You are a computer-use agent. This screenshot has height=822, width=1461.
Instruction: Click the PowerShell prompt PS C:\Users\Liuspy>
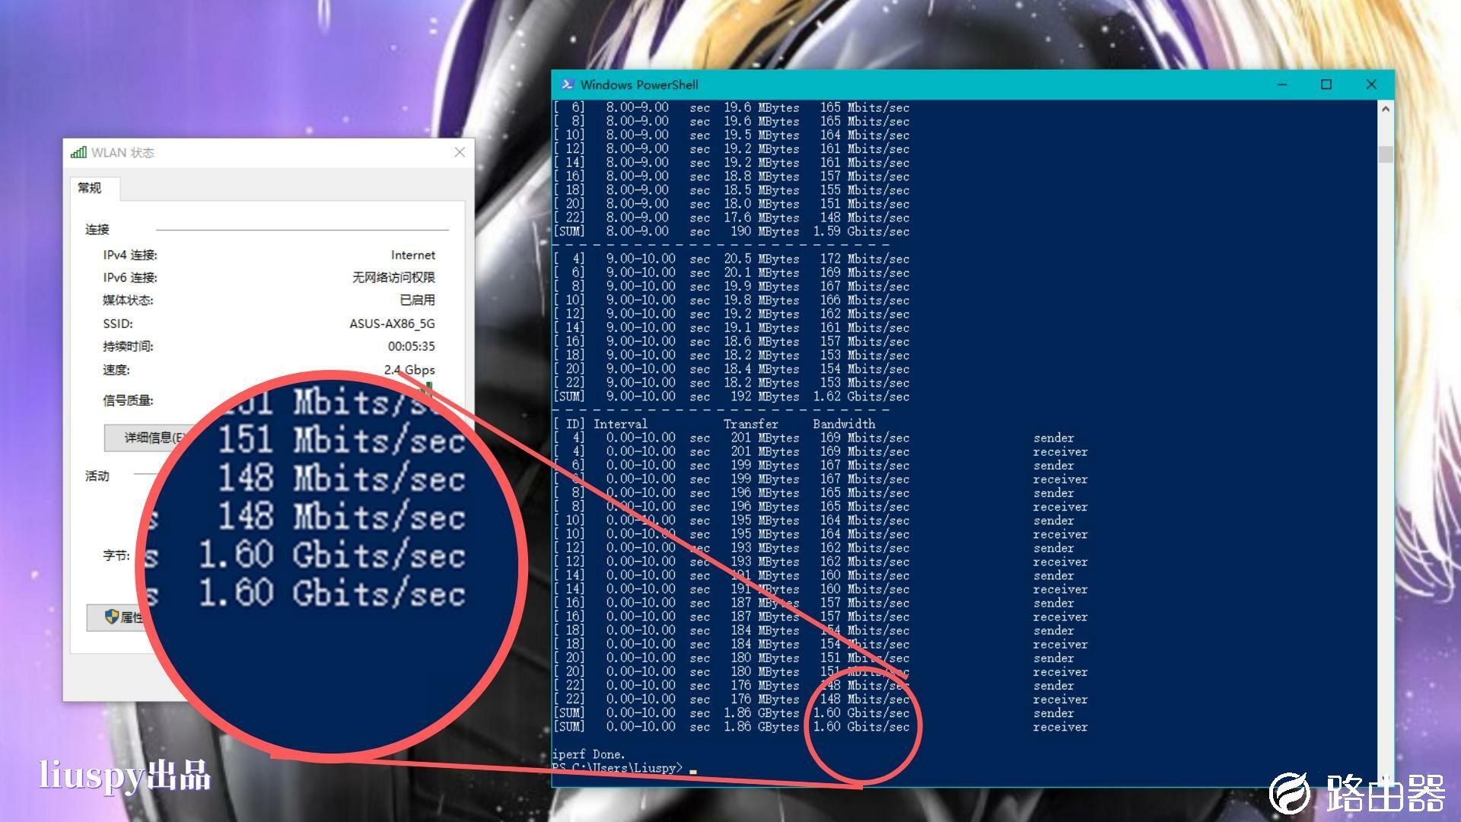coord(617,768)
